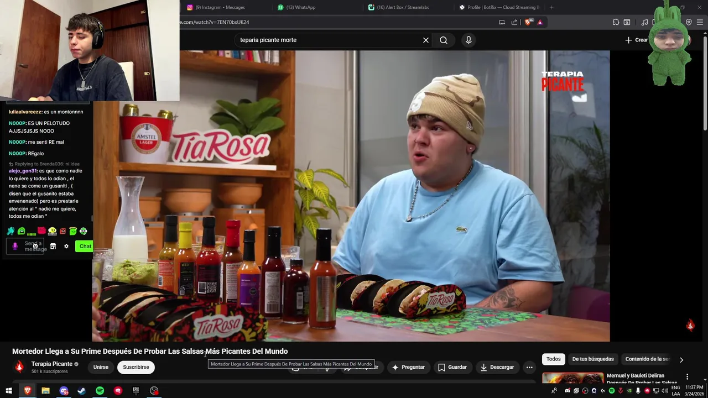Pick the yellow-faced keyboard emote in chat

point(52,231)
